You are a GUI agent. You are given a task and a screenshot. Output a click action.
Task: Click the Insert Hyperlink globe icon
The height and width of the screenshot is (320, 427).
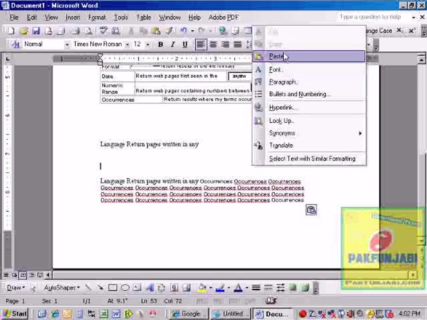pyautogui.click(x=223, y=31)
